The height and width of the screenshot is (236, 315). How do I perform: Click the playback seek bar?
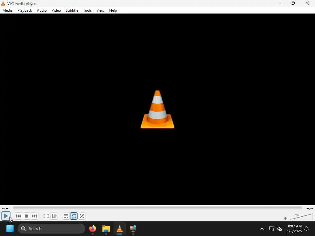tap(157, 208)
